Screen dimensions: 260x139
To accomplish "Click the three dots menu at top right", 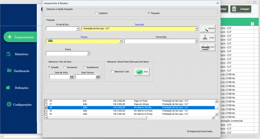I will (249, 2).
